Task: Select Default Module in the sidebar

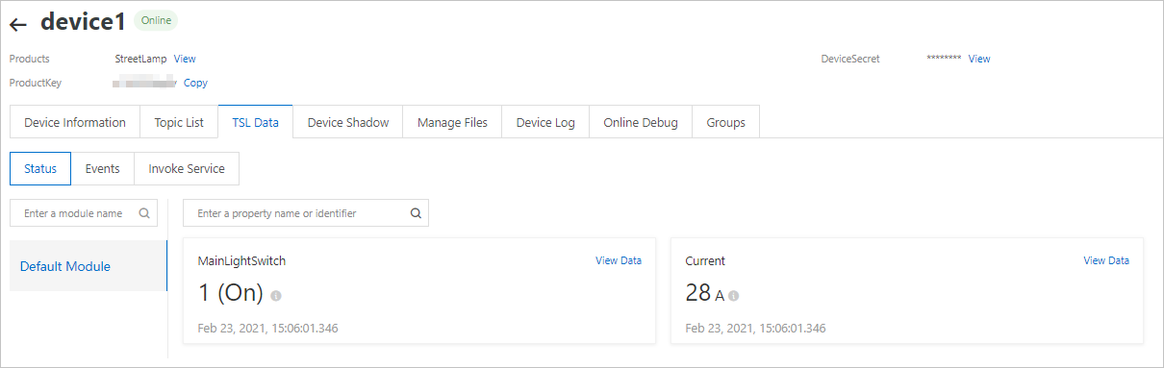Action: 89,266
